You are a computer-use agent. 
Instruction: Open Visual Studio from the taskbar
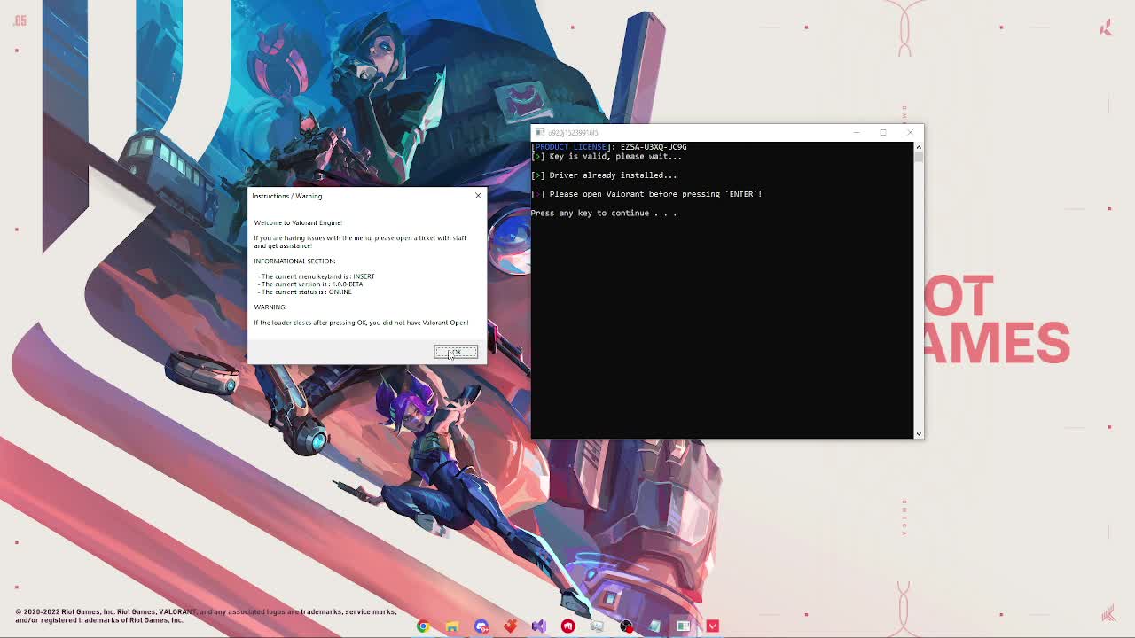(x=539, y=626)
